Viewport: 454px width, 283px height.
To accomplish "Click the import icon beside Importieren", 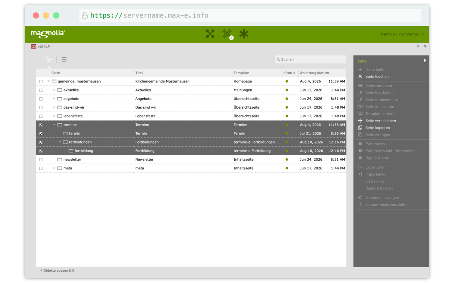I will pyautogui.click(x=360, y=174).
